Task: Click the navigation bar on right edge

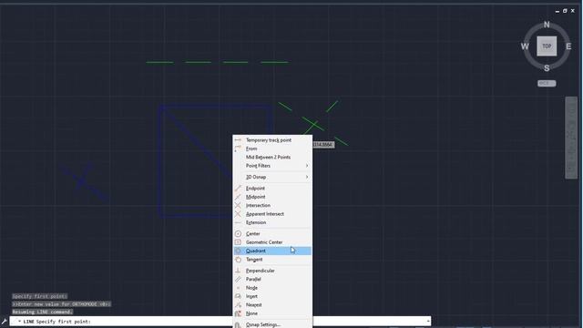Action: tap(571, 138)
